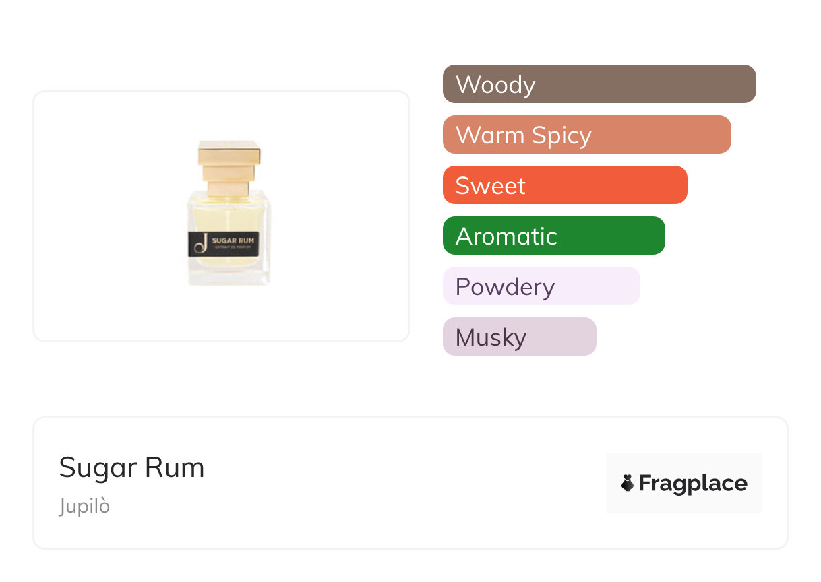
Task: Click the "Warm Spicy" text label
Action: [x=523, y=135]
